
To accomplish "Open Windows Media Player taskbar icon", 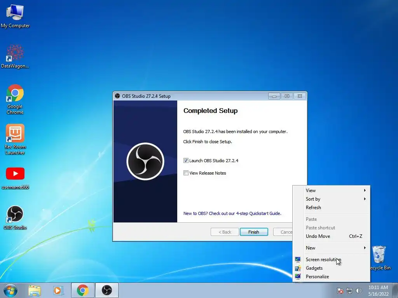I will [58, 290].
